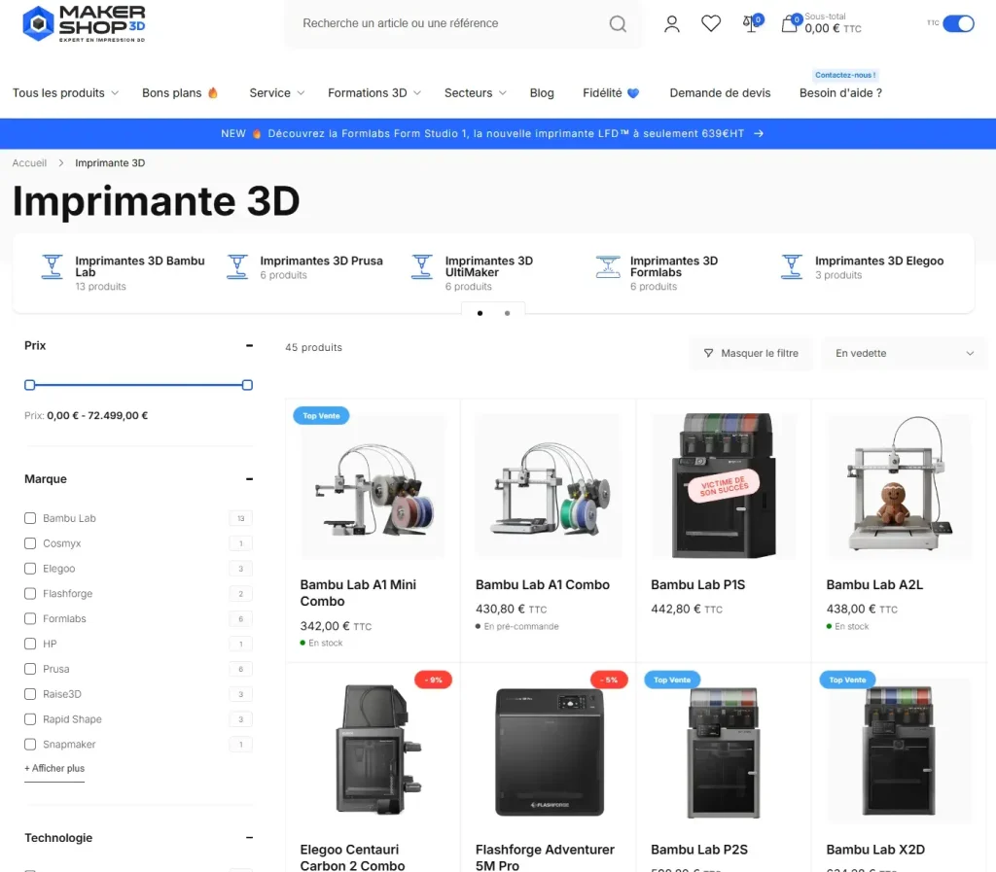996x872 pixels.
Task: Open the wishlist heart icon
Action: click(x=711, y=23)
